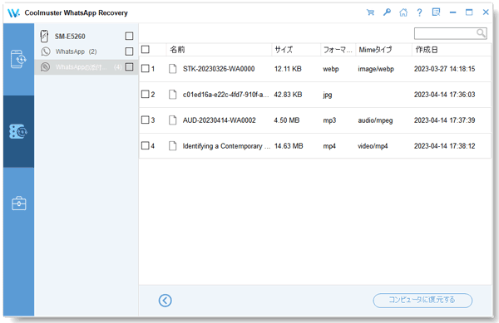Select file name AUD-20230414-WA0002
Screen dimensions: 499x323
point(219,120)
